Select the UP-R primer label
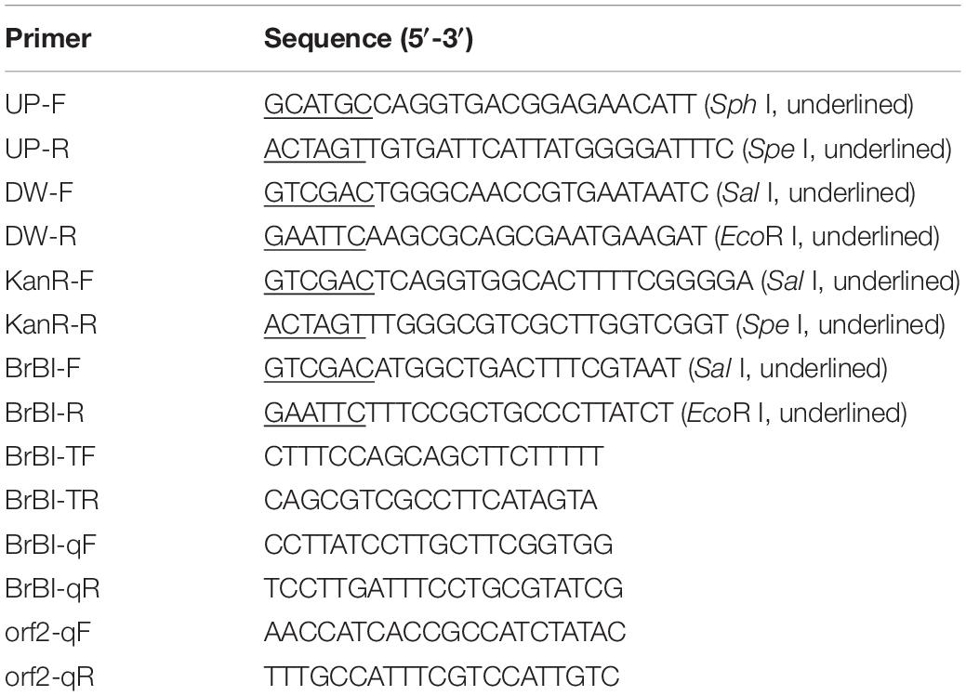The width and height of the screenshot is (966, 696). click(x=37, y=149)
